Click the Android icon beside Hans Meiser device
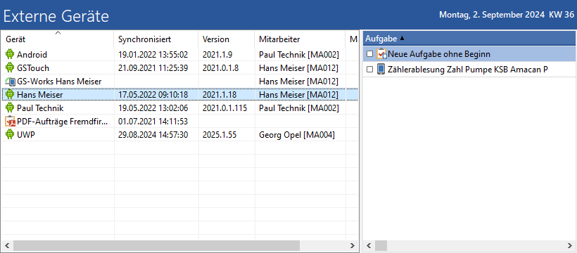This screenshot has height=253, width=577. pyautogui.click(x=10, y=94)
